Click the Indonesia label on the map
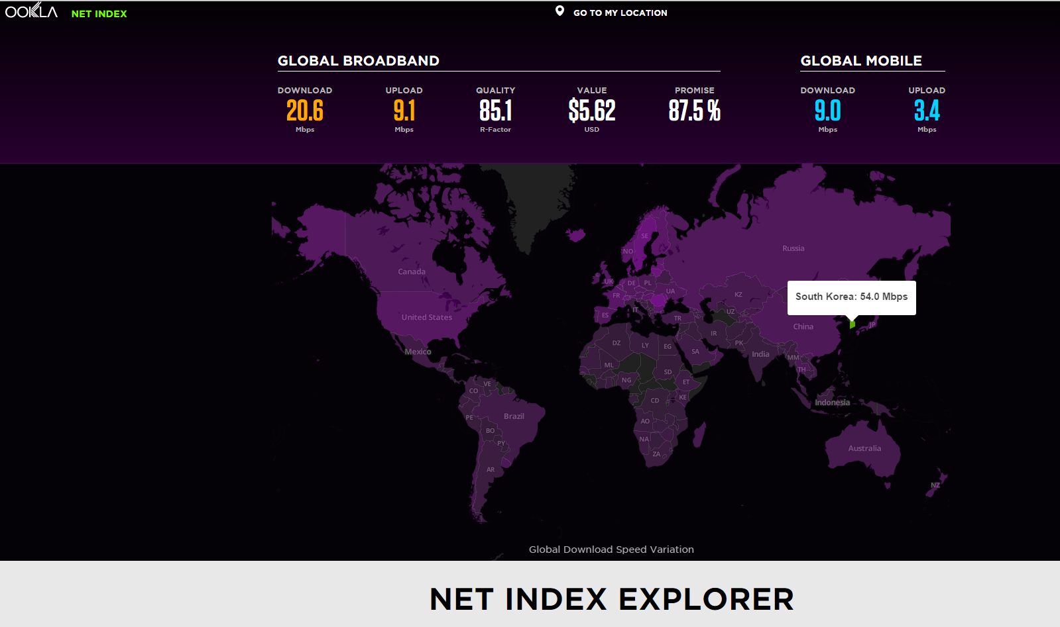Viewport: 1060px width, 627px height. pos(832,403)
